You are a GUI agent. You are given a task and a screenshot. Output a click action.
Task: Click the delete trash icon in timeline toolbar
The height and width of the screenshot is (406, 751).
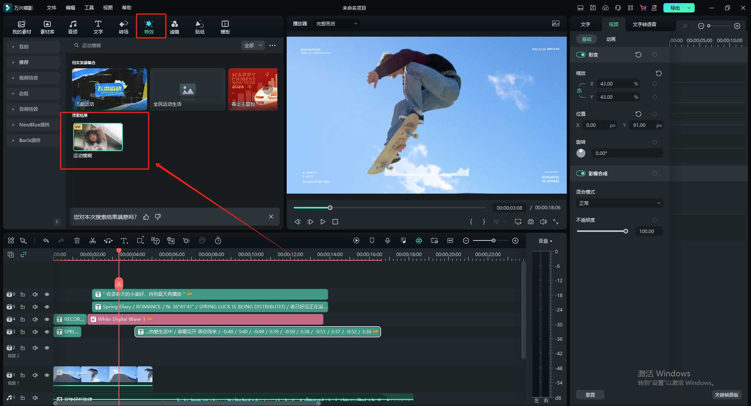point(77,240)
